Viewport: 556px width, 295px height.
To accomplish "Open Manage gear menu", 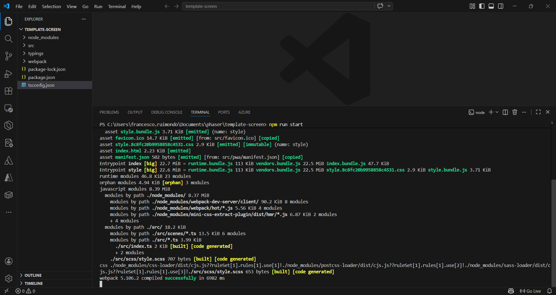I will (9, 279).
